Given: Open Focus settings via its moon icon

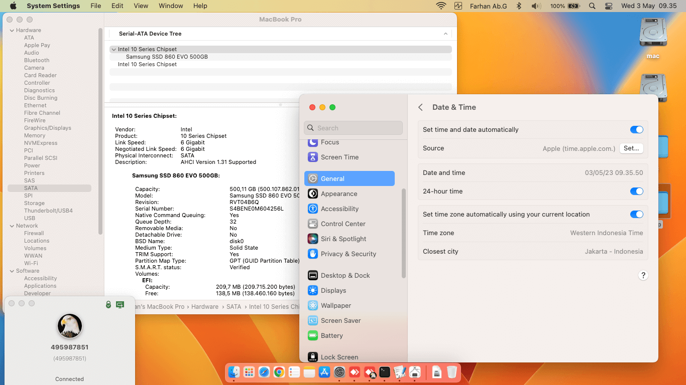Looking at the screenshot, I should pyautogui.click(x=312, y=142).
